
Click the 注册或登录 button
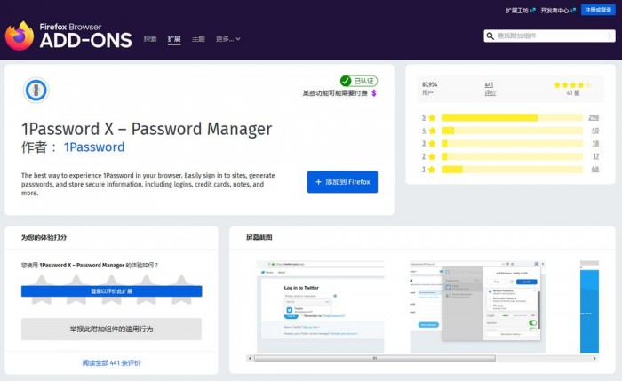598,10
